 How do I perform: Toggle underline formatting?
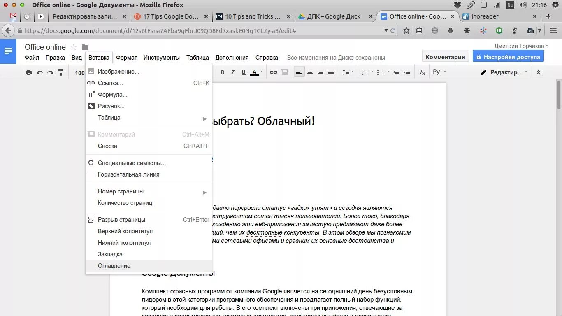point(244,72)
